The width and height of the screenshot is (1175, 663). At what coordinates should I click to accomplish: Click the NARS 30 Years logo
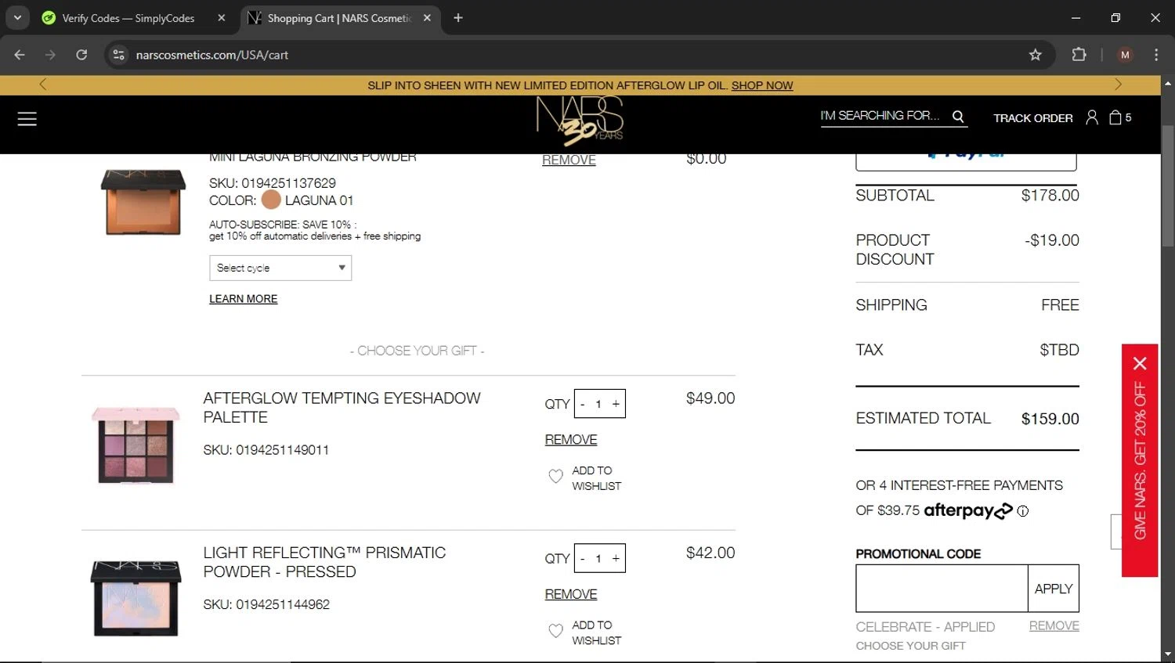(580, 121)
